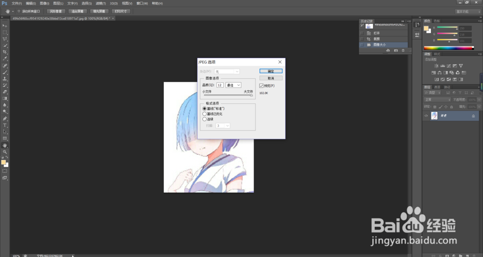Select the Crop tool in toolbox
Viewport: 483px width, 257px height.
(5, 52)
